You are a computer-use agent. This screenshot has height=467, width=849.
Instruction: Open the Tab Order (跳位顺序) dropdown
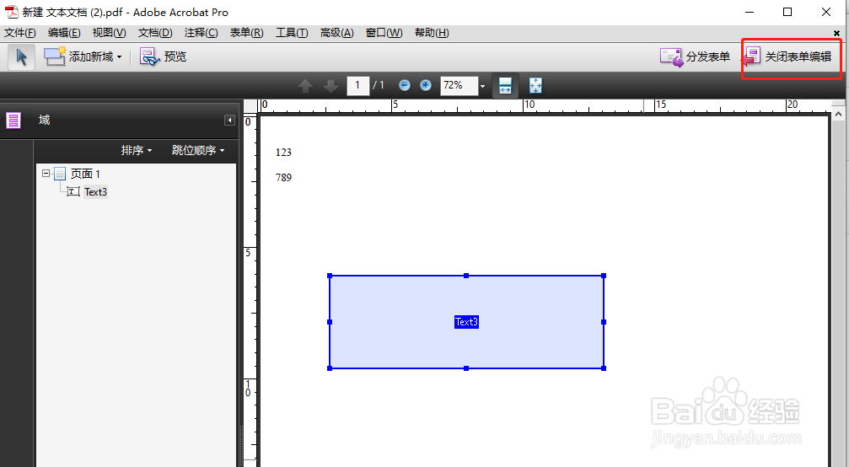(198, 150)
